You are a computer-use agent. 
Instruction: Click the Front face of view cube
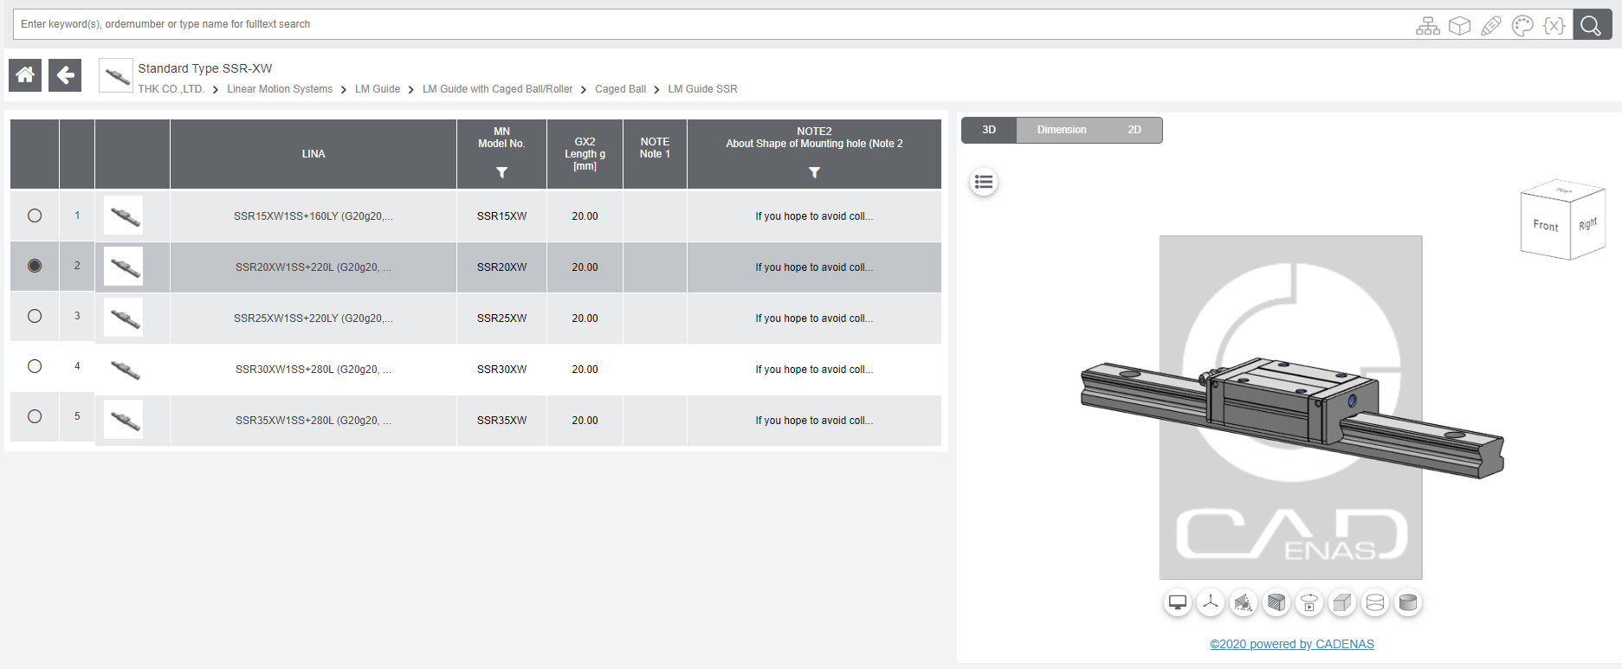1545,226
